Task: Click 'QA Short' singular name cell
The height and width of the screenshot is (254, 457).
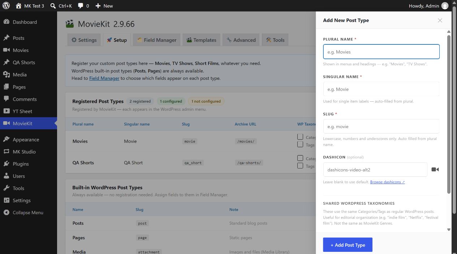Action: tap(133, 163)
